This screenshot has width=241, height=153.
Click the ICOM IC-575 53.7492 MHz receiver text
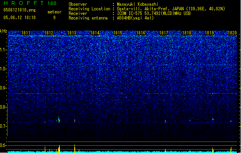[x=154, y=13]
